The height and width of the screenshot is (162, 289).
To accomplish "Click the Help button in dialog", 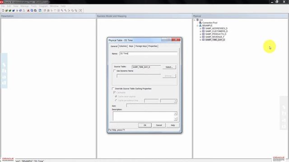I will click(x=172, y=125).
